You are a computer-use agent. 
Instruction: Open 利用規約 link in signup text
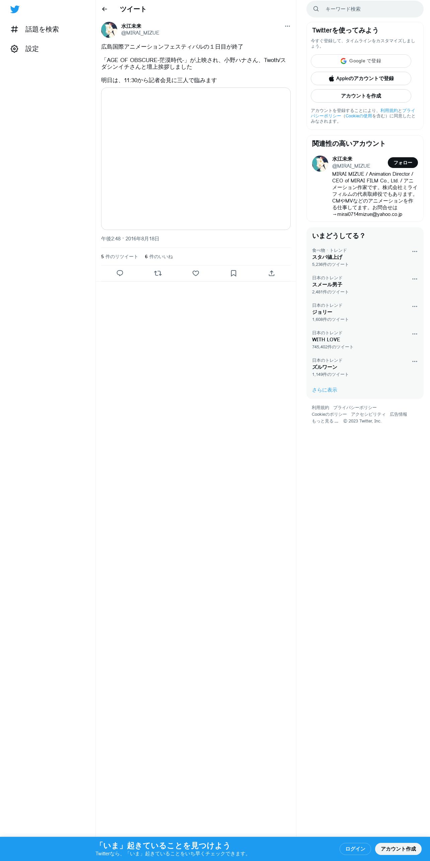point(389,111)
